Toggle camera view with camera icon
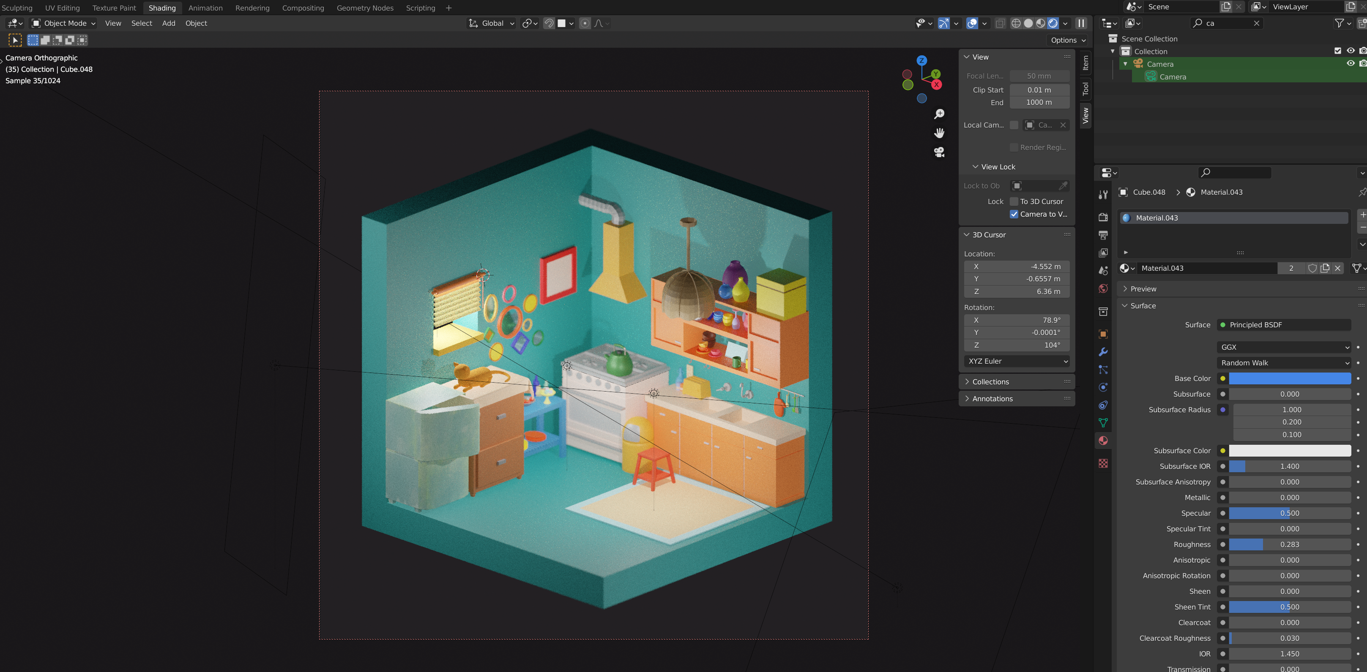 939,152
